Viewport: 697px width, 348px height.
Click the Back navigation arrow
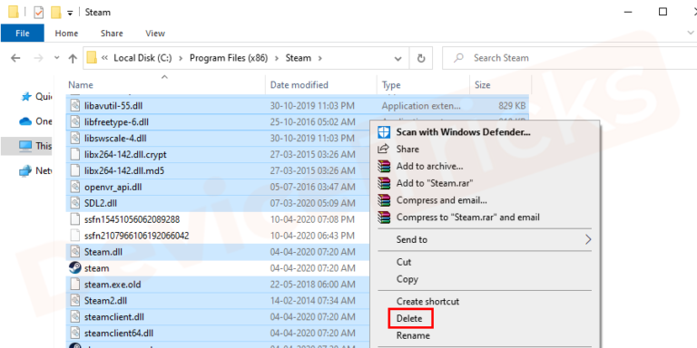15,58
